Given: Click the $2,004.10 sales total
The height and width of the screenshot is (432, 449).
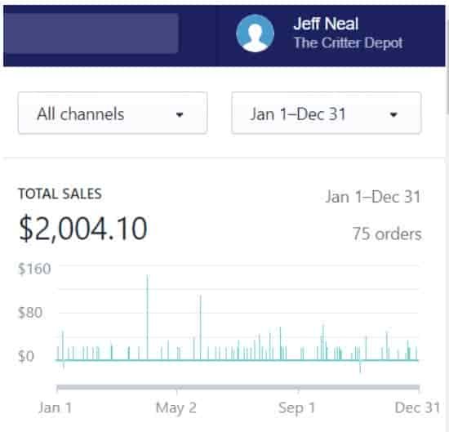Looking at the screenshot, I should (83, 229).
